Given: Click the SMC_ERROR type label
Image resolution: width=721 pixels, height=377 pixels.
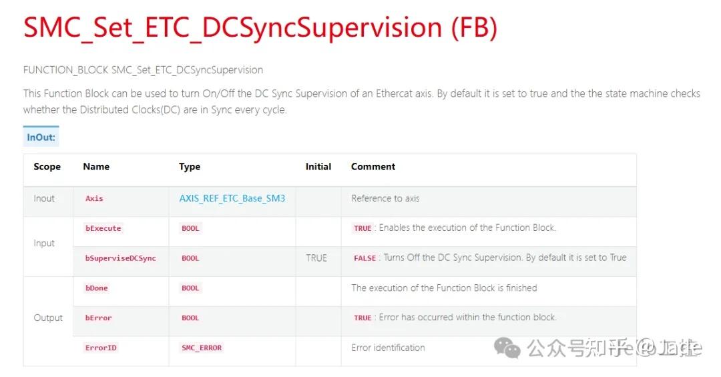Looking at the screenshot, I should point(202,348).
